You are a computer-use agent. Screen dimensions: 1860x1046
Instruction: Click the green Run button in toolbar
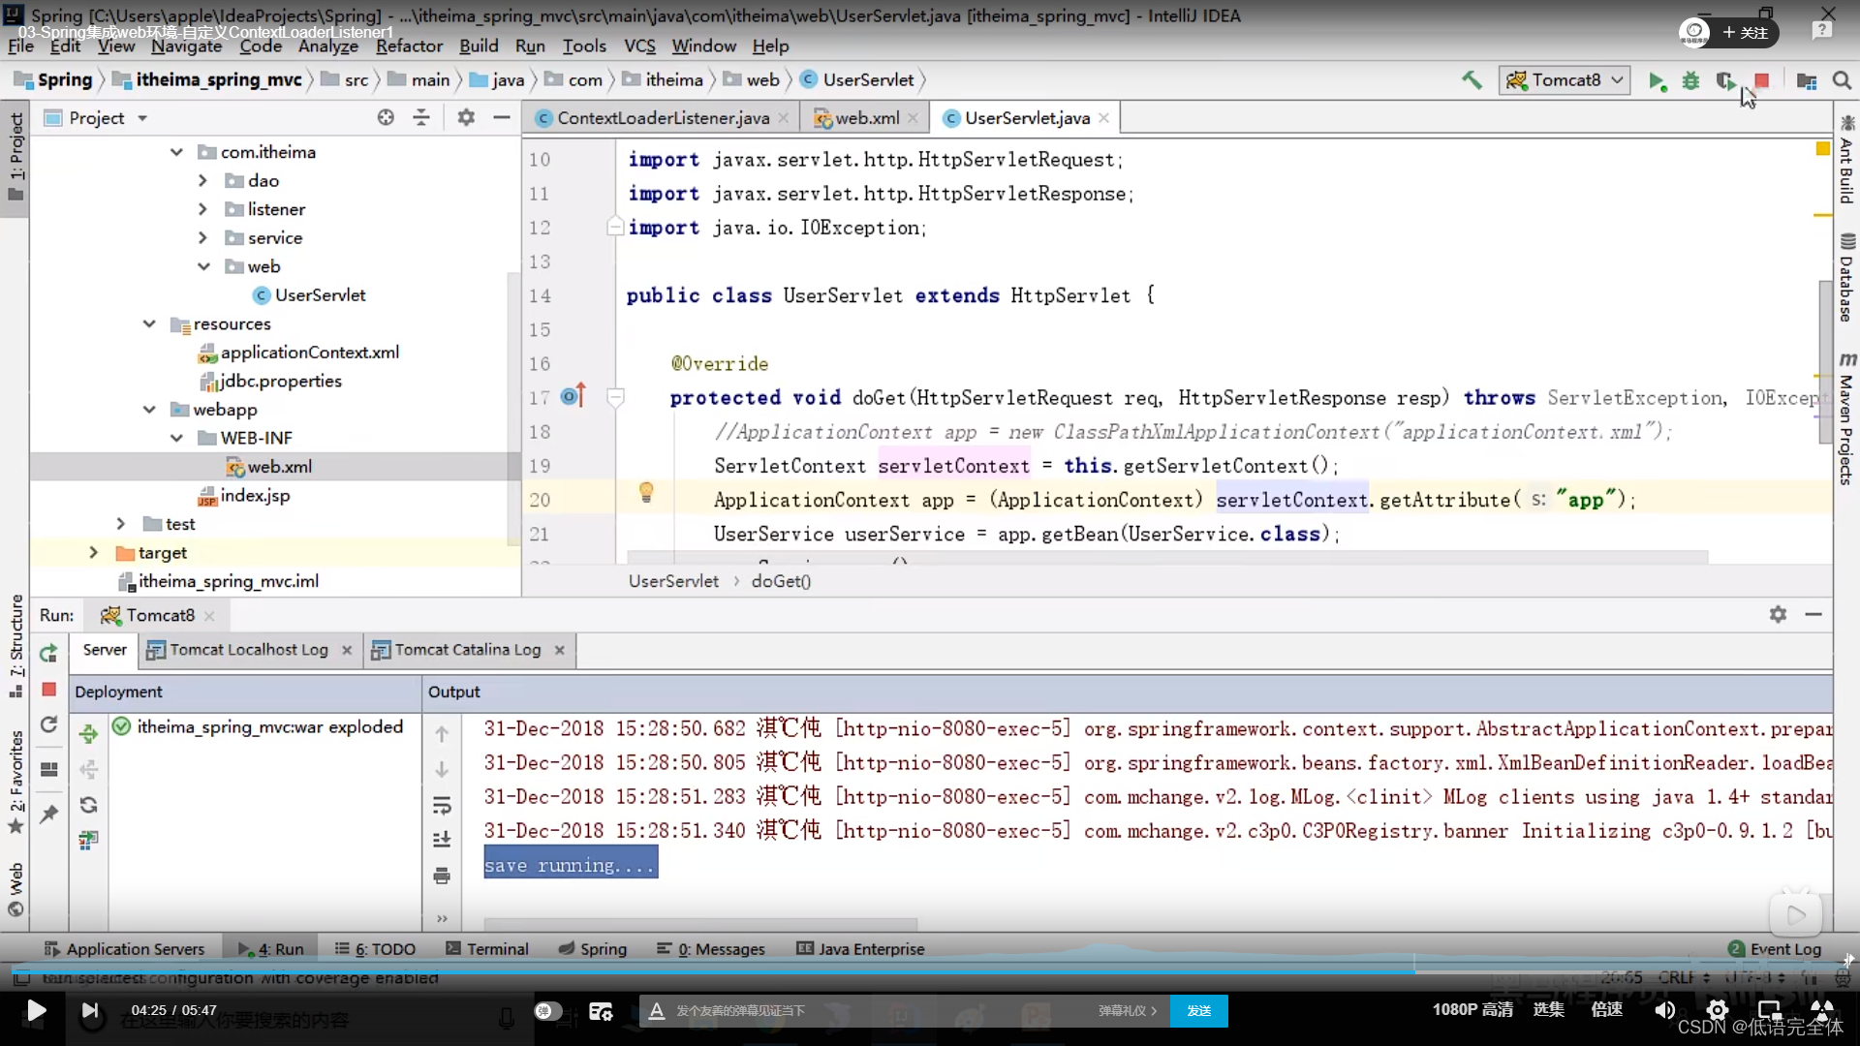[x=1657, y=81]
